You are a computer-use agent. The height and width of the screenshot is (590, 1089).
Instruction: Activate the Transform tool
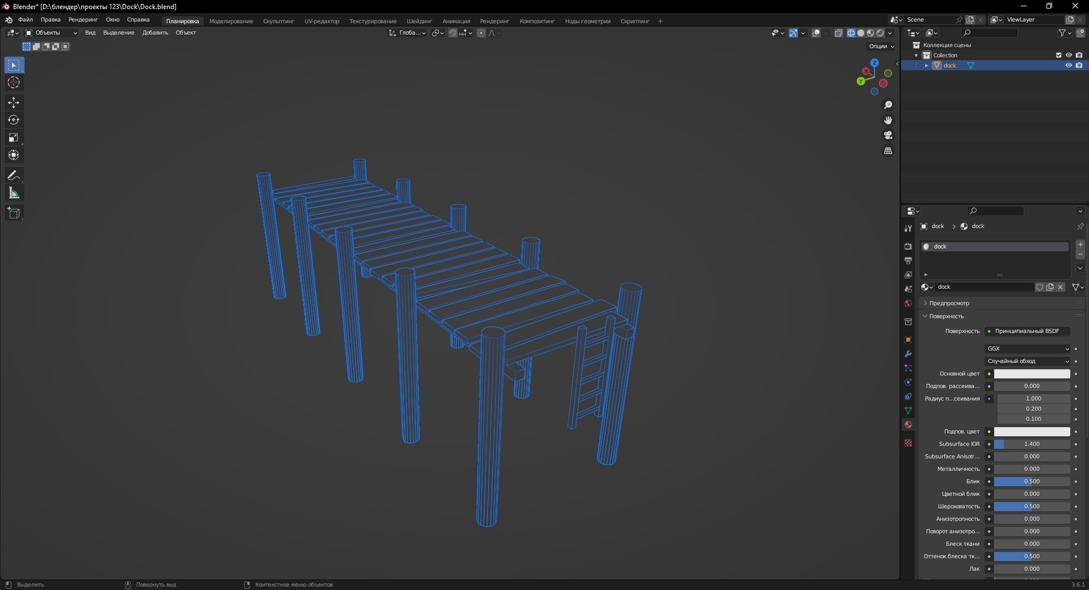tap(14, 155)
